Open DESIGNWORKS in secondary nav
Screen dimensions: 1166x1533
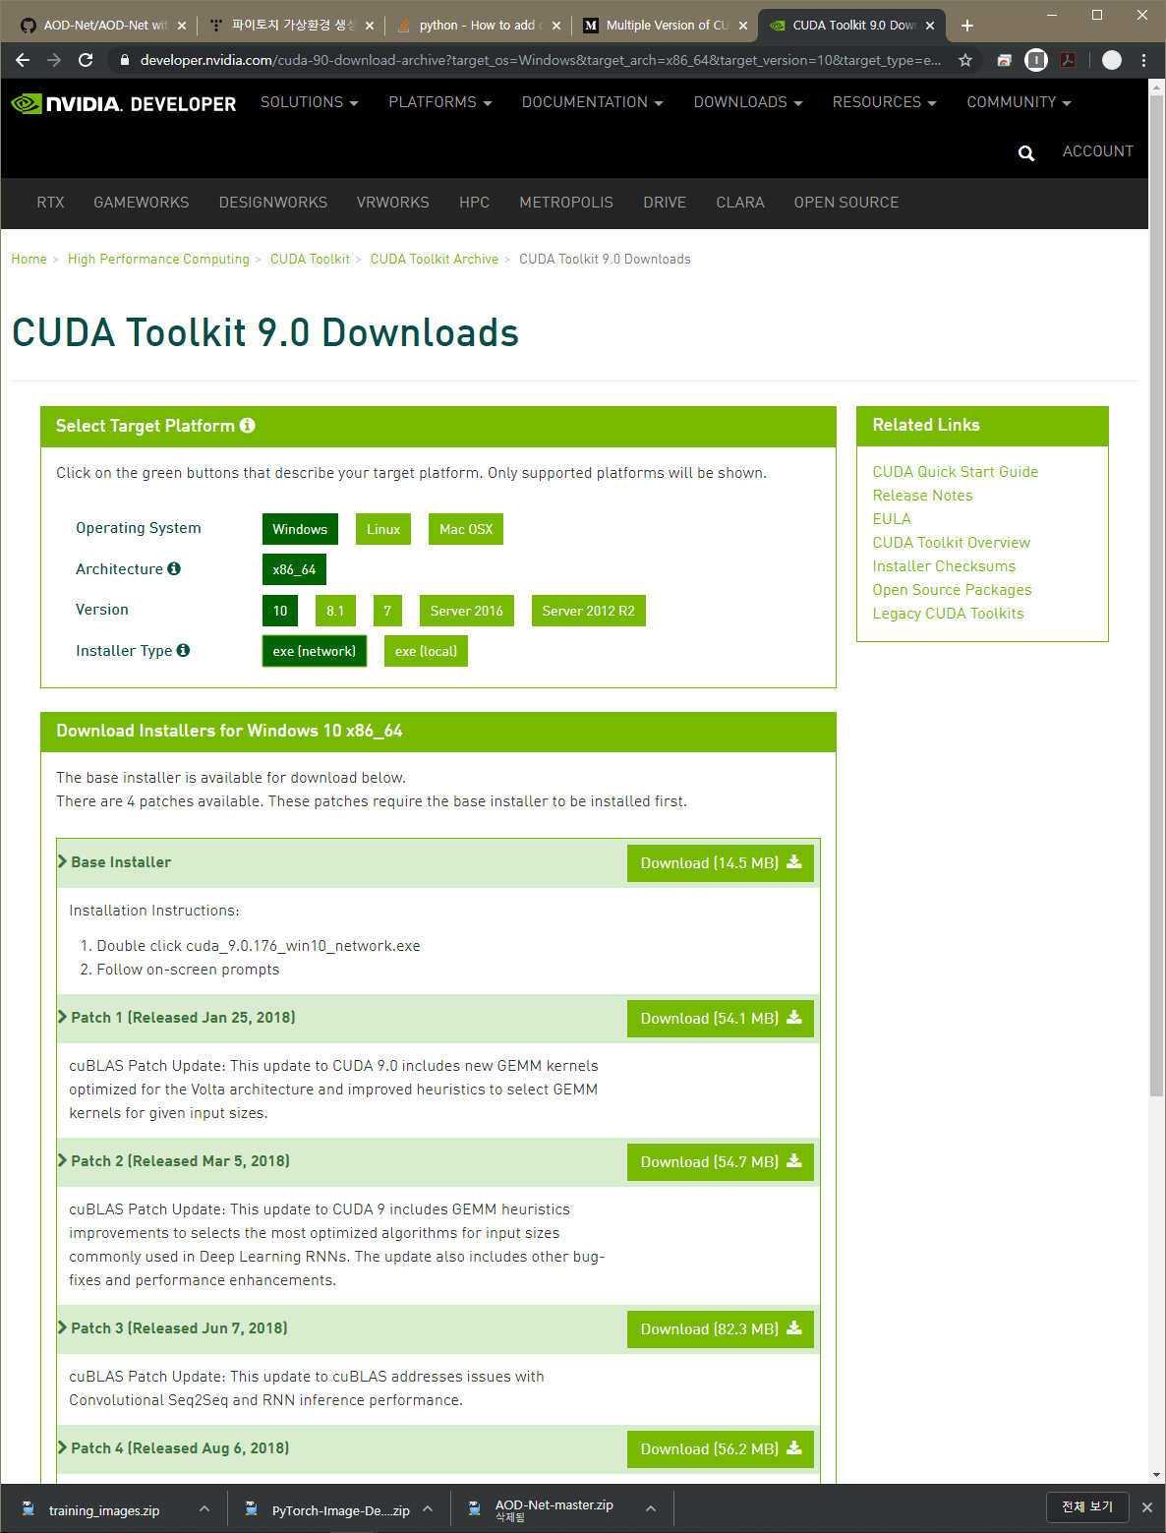(272, 203)
